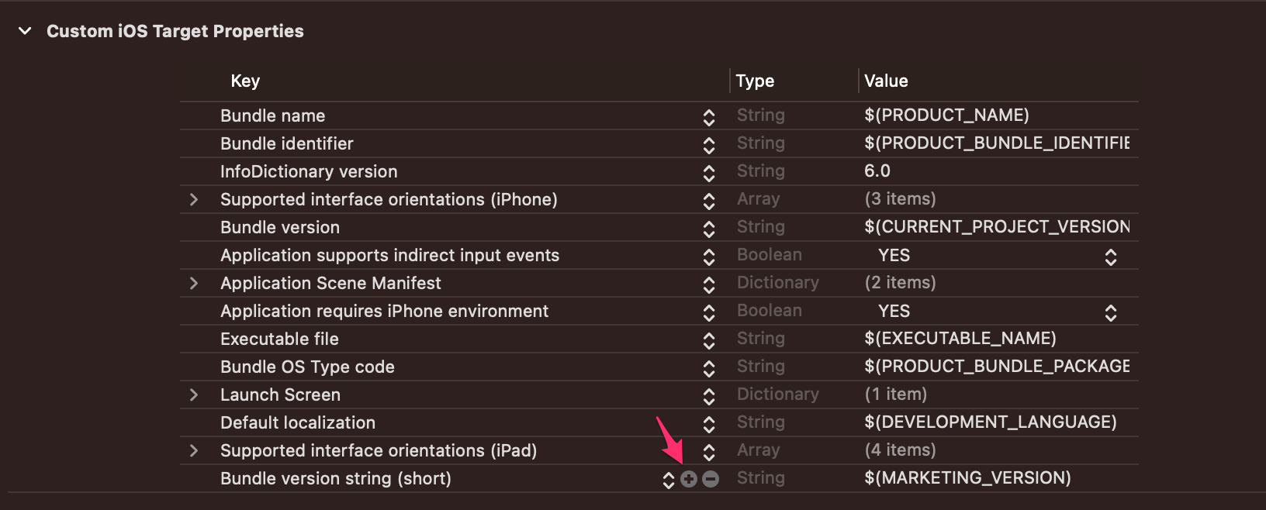Screen dimensions: 1266x510
Task: Select the $(MARKETING_VERSION) value field
Action: point(967,478)
